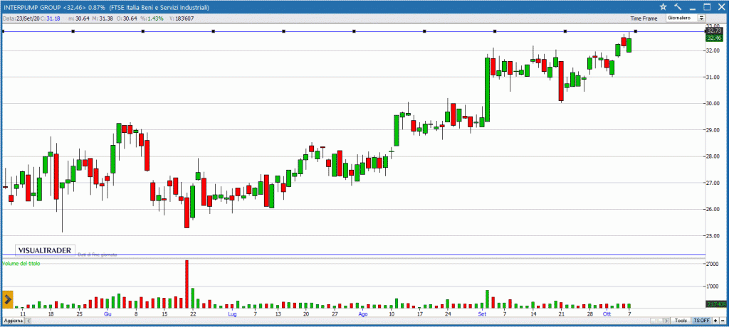Click the %: 1.43% change readout
Screen dimensions: 729x327
tap(152, 18)
